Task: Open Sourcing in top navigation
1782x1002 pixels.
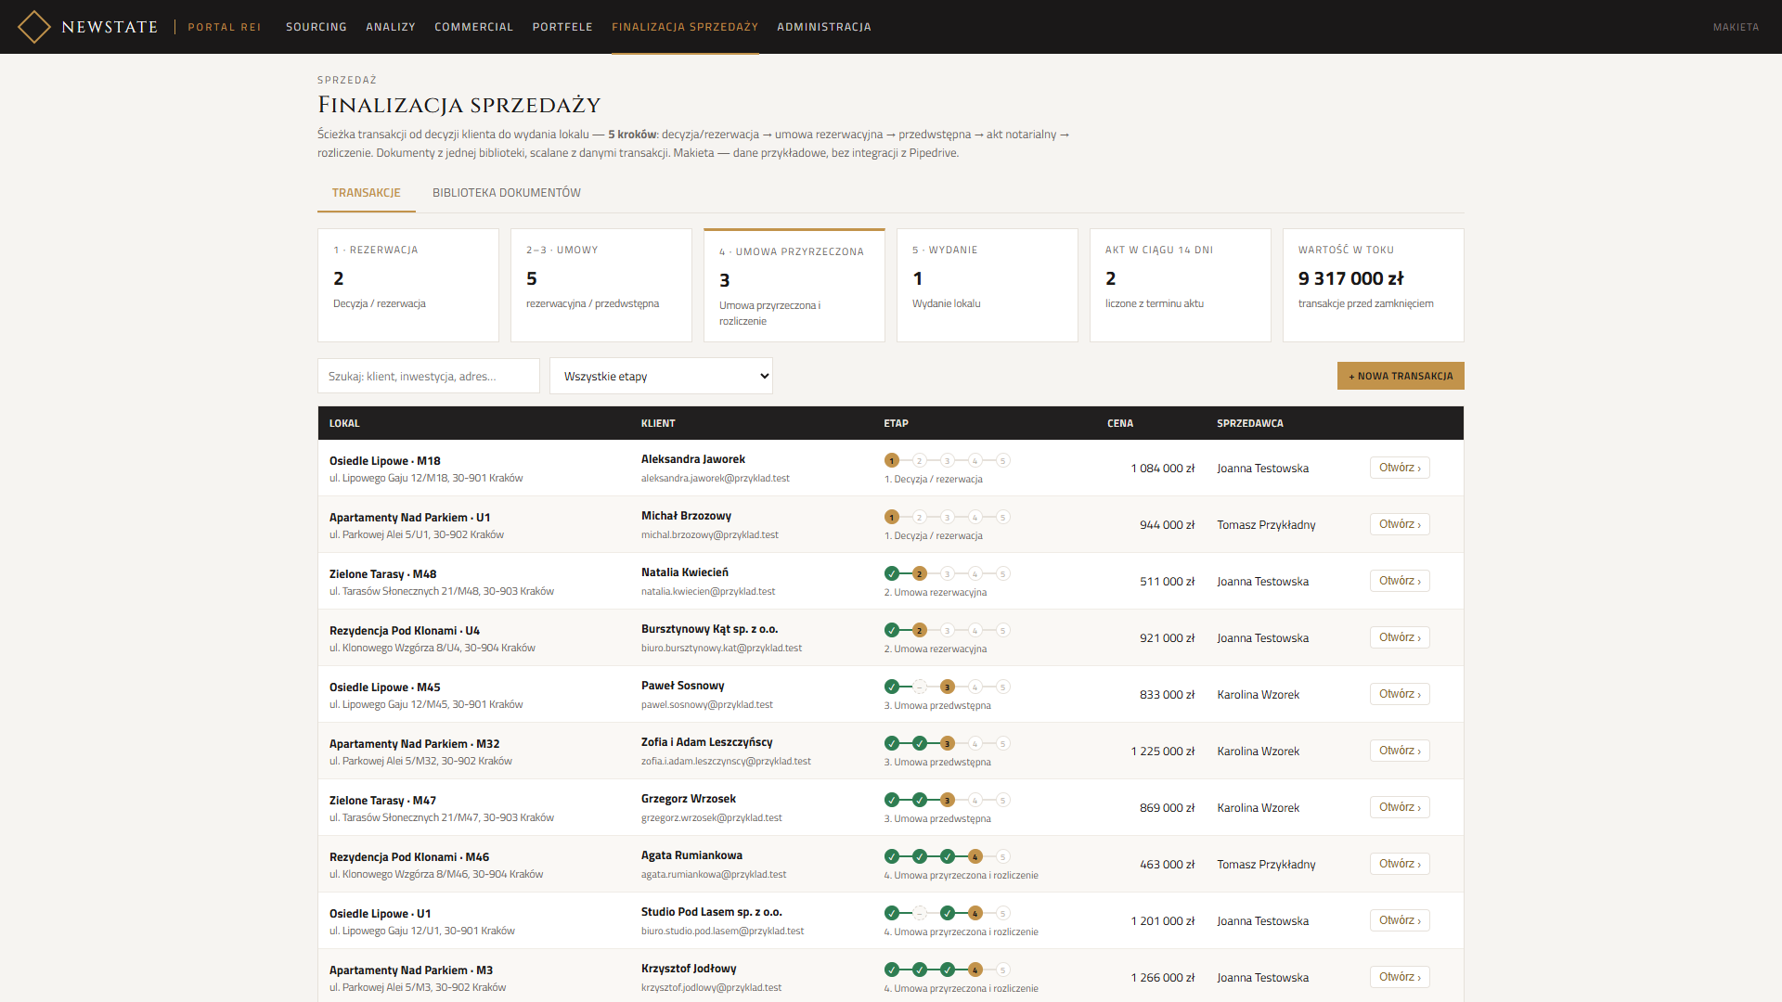Action: point(316,27)
